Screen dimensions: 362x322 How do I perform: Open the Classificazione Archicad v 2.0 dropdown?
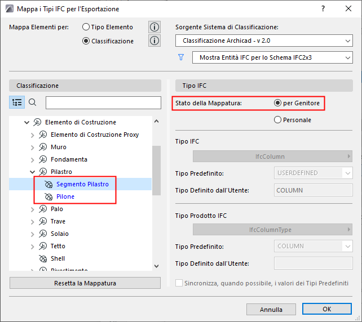coord(264,41)
